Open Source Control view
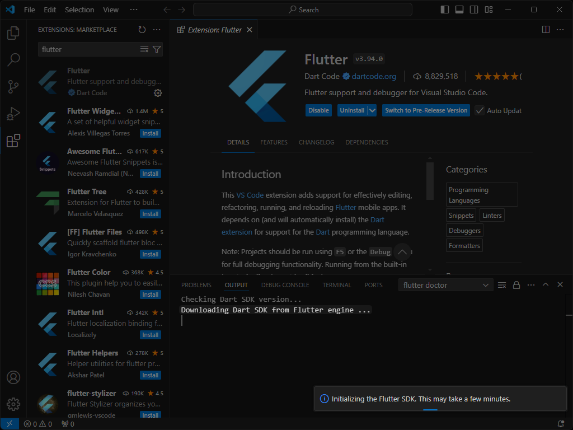This screenshot has width=573, height=430. coord(13,87)
